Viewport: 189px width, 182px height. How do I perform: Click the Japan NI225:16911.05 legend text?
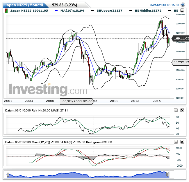(29, 10)
